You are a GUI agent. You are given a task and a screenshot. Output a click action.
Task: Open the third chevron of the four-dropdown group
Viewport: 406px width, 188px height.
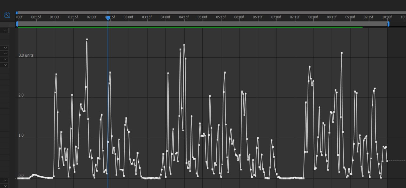click(5, 59)
